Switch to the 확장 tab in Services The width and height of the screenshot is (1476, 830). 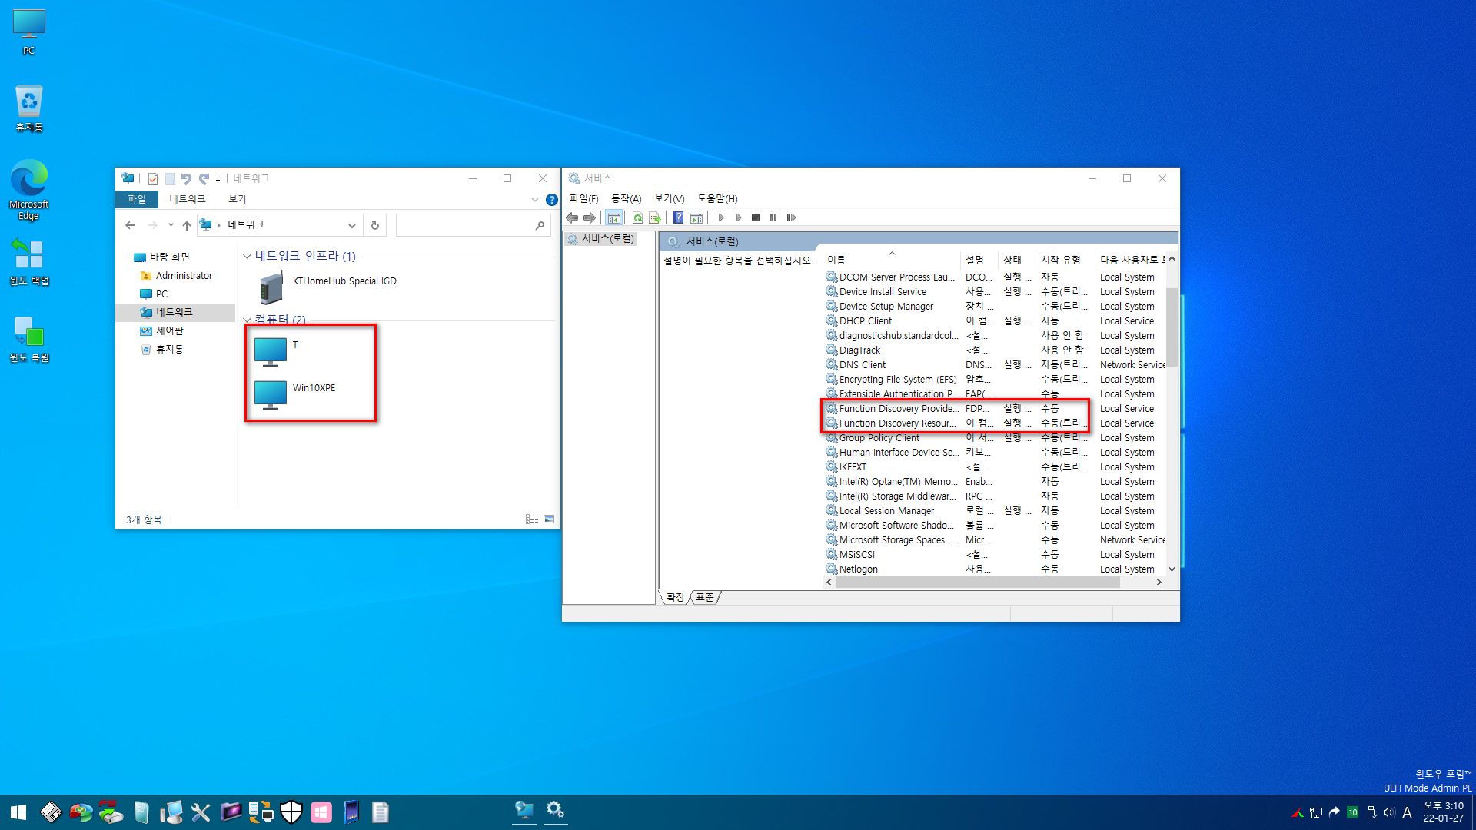tap(675, 597)
